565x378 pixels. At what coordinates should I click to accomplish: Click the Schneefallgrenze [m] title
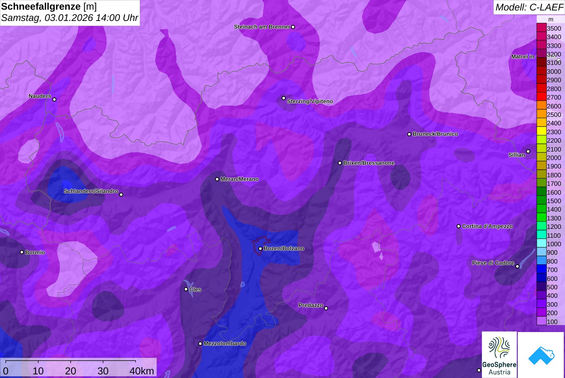[49, 6]
